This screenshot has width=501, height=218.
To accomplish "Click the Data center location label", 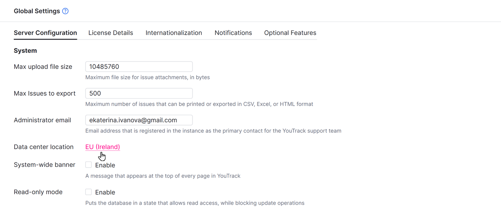I will coord(43,147).
